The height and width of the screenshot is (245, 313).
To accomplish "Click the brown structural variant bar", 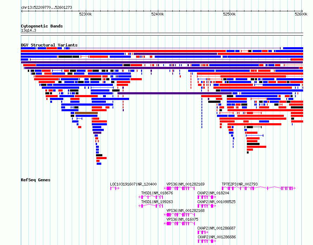I will pyautogui.click(x=86, y=113).
